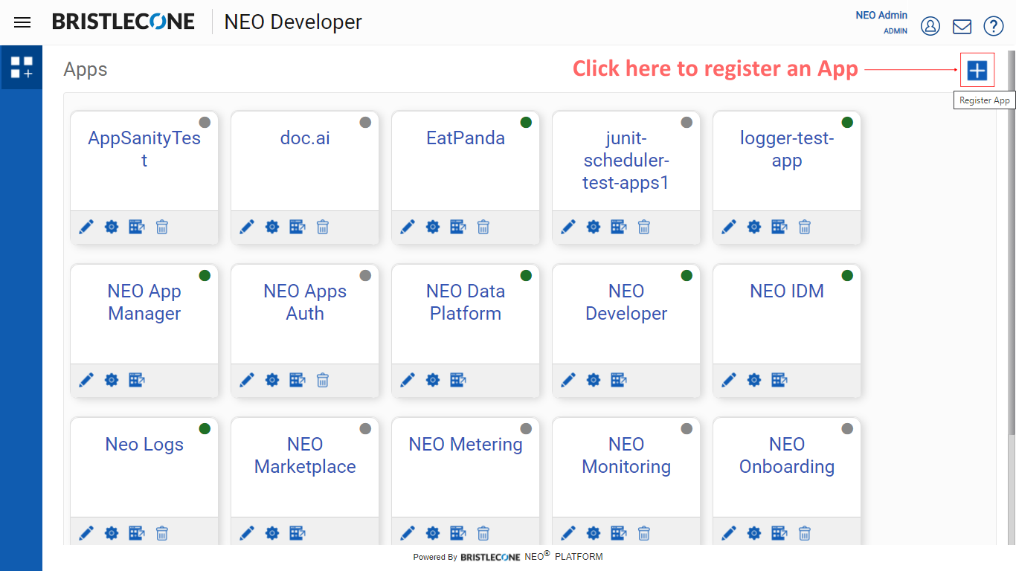Image resolution: width=1016 pixels, height=571 pixels.
Task: Open settings gear for NEO Apps Auth
Action: point(272,380)
